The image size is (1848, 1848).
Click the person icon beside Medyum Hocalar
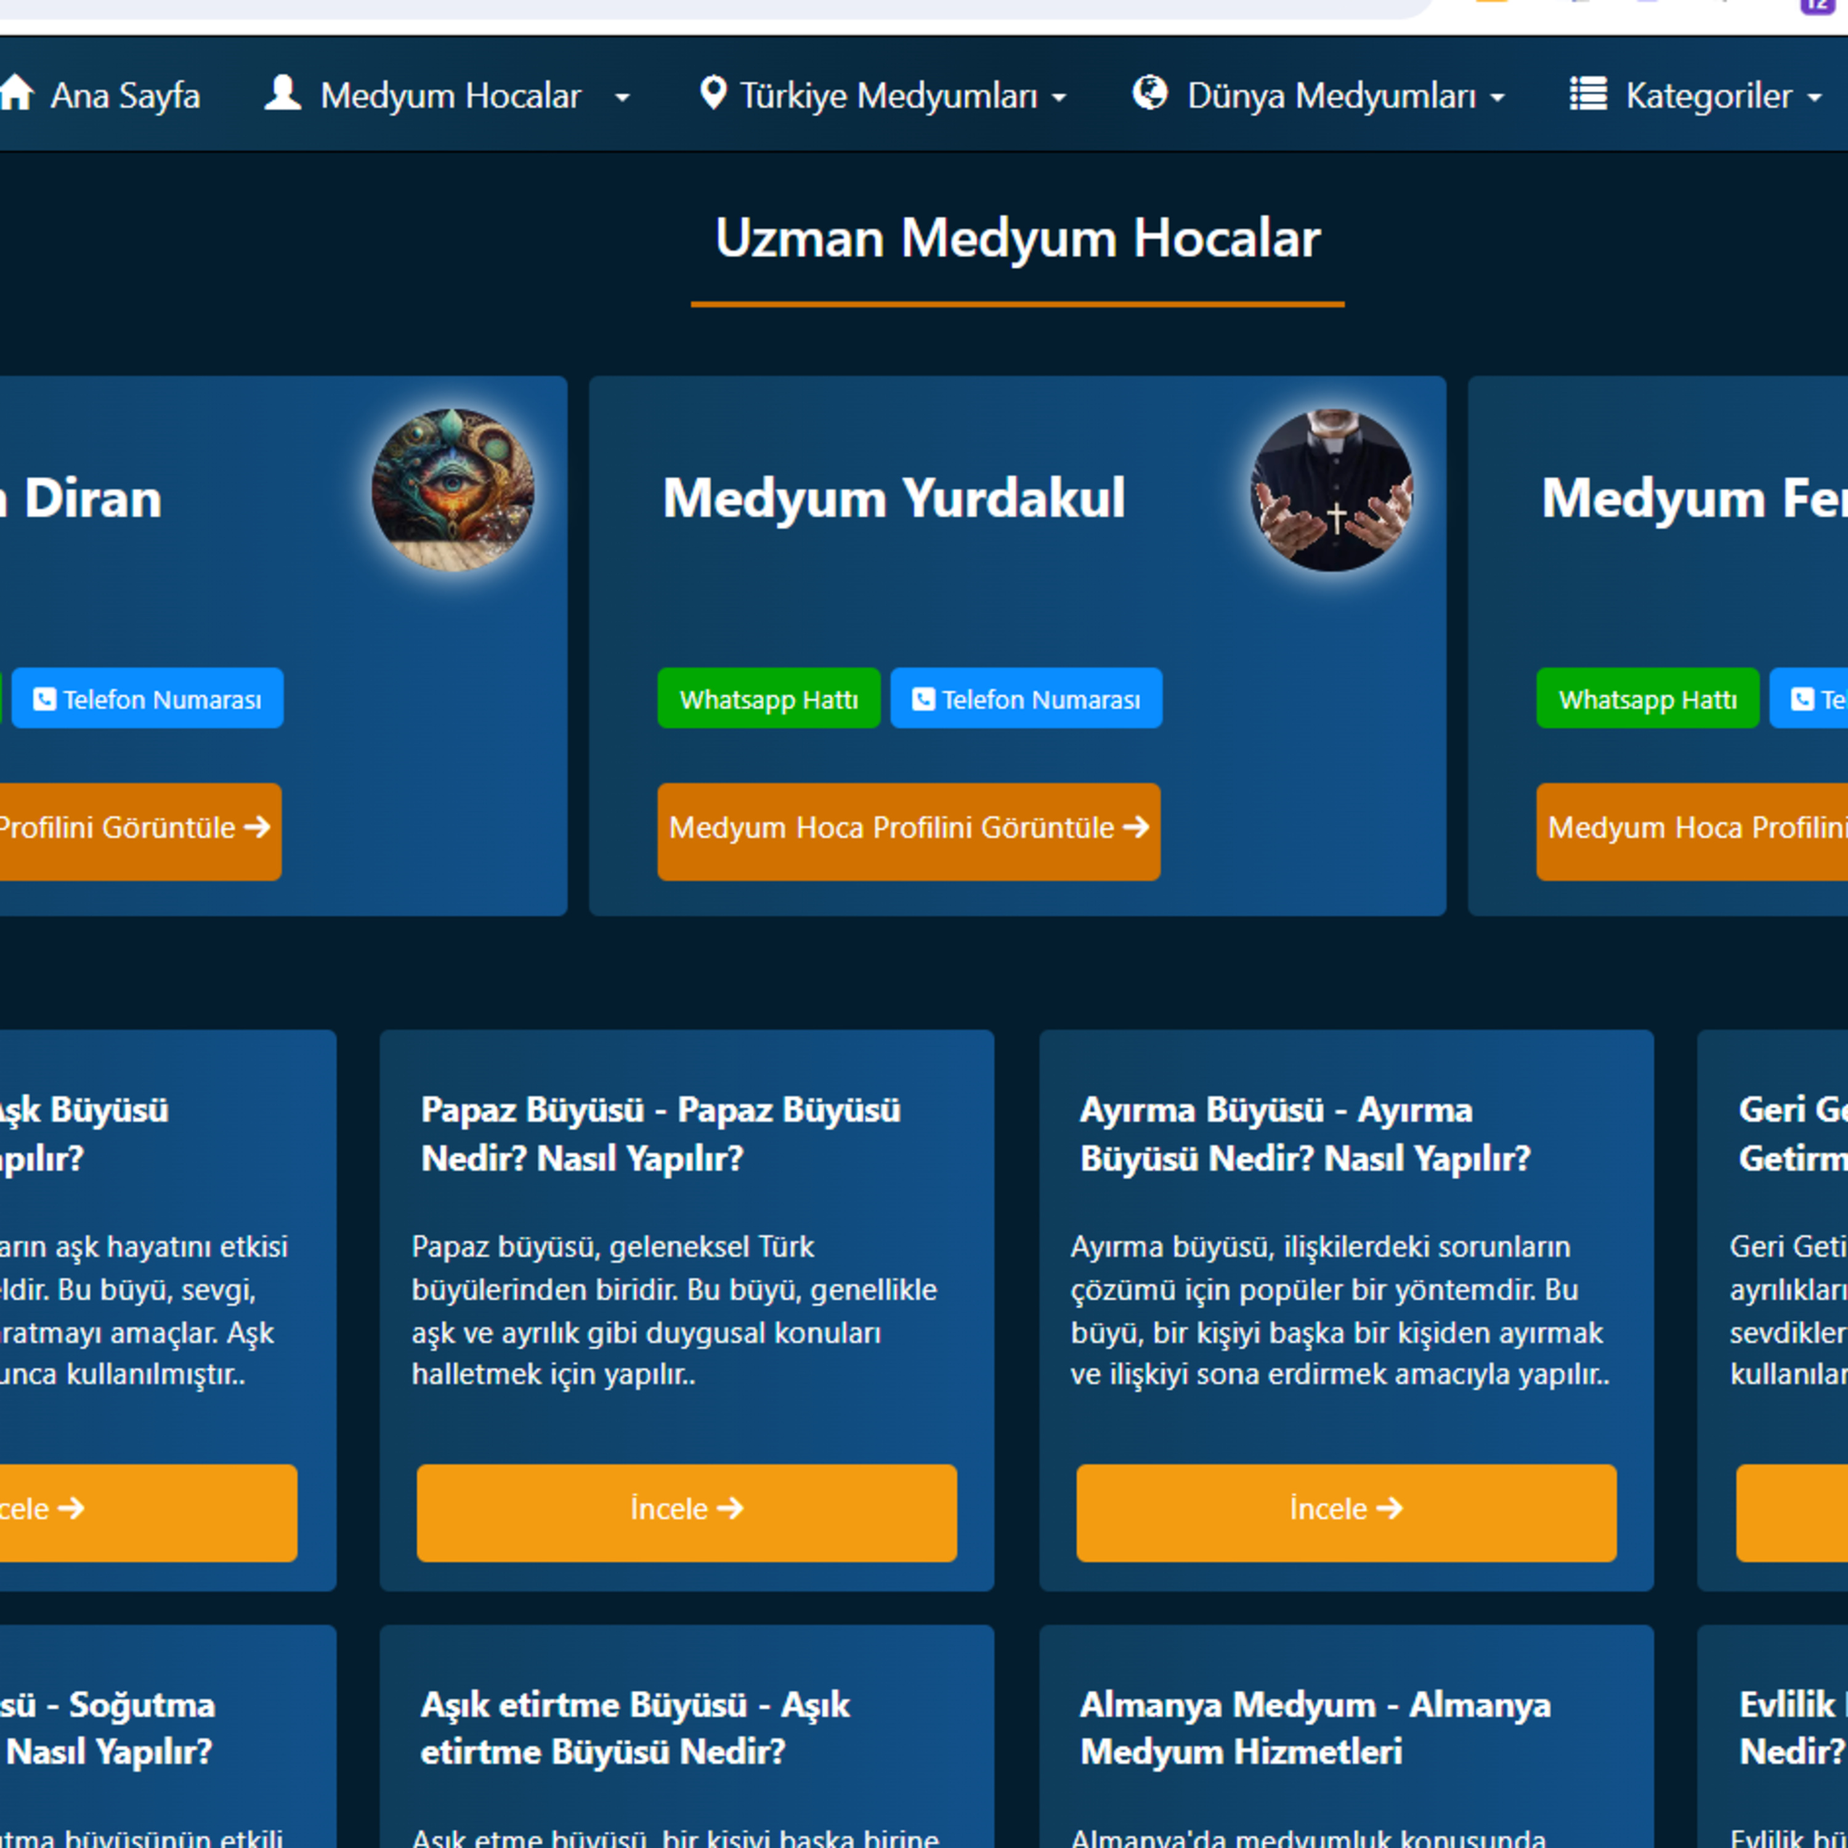coord(282,93)
